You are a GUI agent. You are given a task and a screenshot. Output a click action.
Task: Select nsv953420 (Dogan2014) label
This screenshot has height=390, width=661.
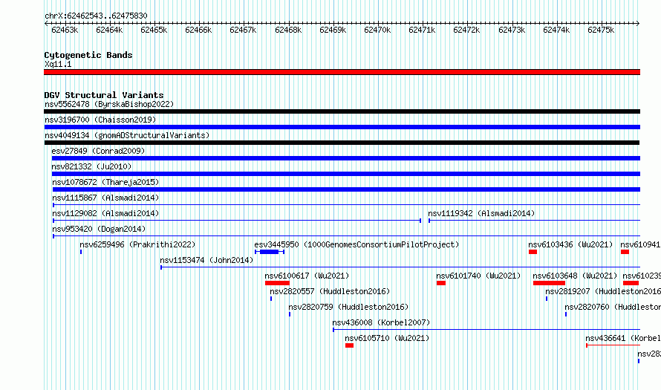click(x=99, y=229)
